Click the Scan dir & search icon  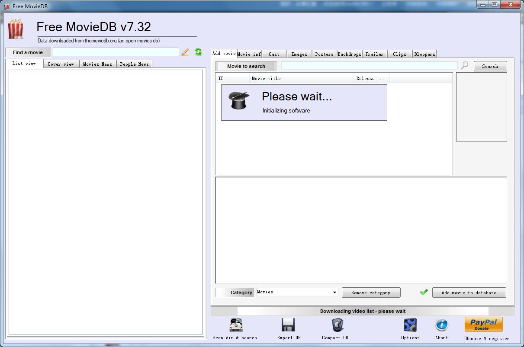236,325
